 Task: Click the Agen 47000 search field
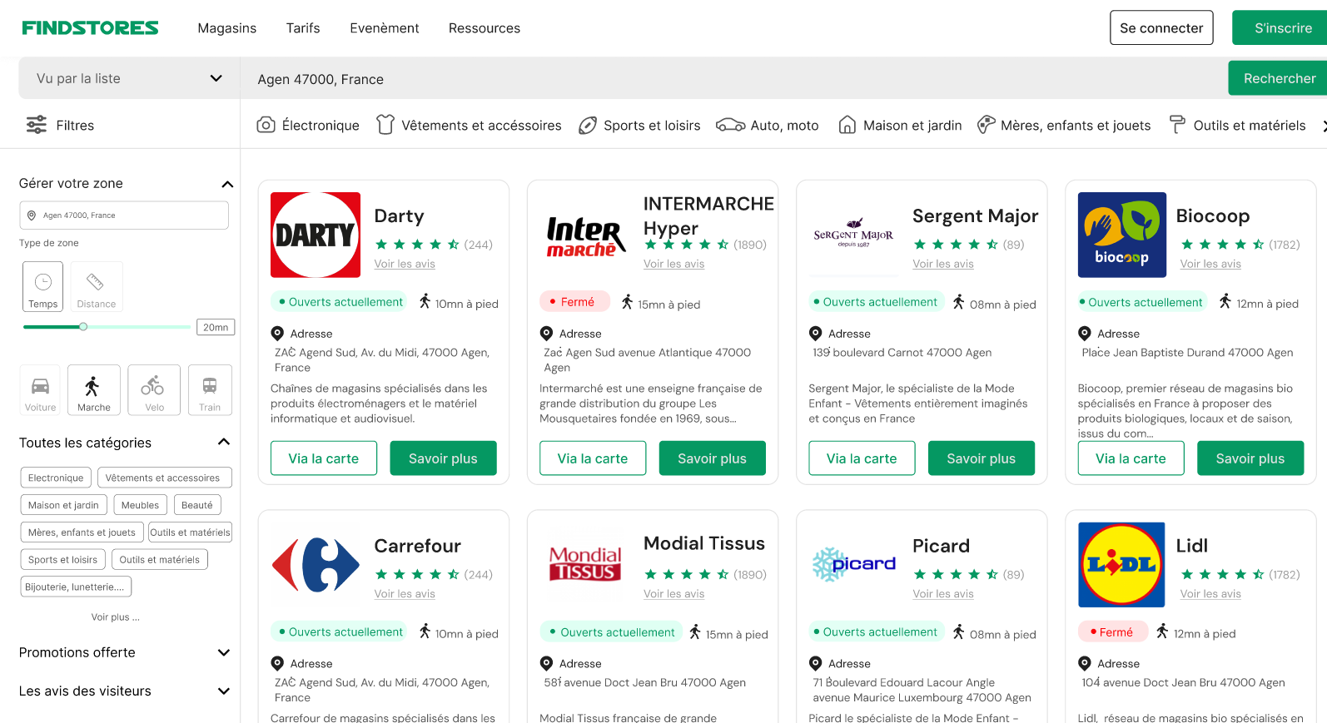pos(733,78)
